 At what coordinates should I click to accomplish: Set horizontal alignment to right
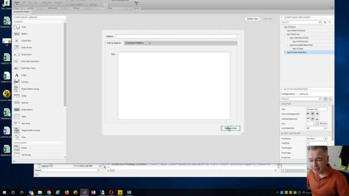(x=317, y=114)
